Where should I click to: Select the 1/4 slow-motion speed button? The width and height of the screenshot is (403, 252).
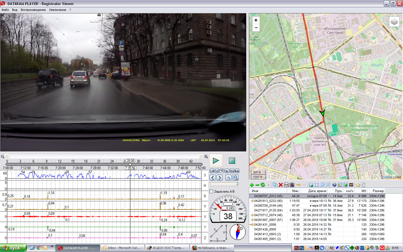point(212,171)
